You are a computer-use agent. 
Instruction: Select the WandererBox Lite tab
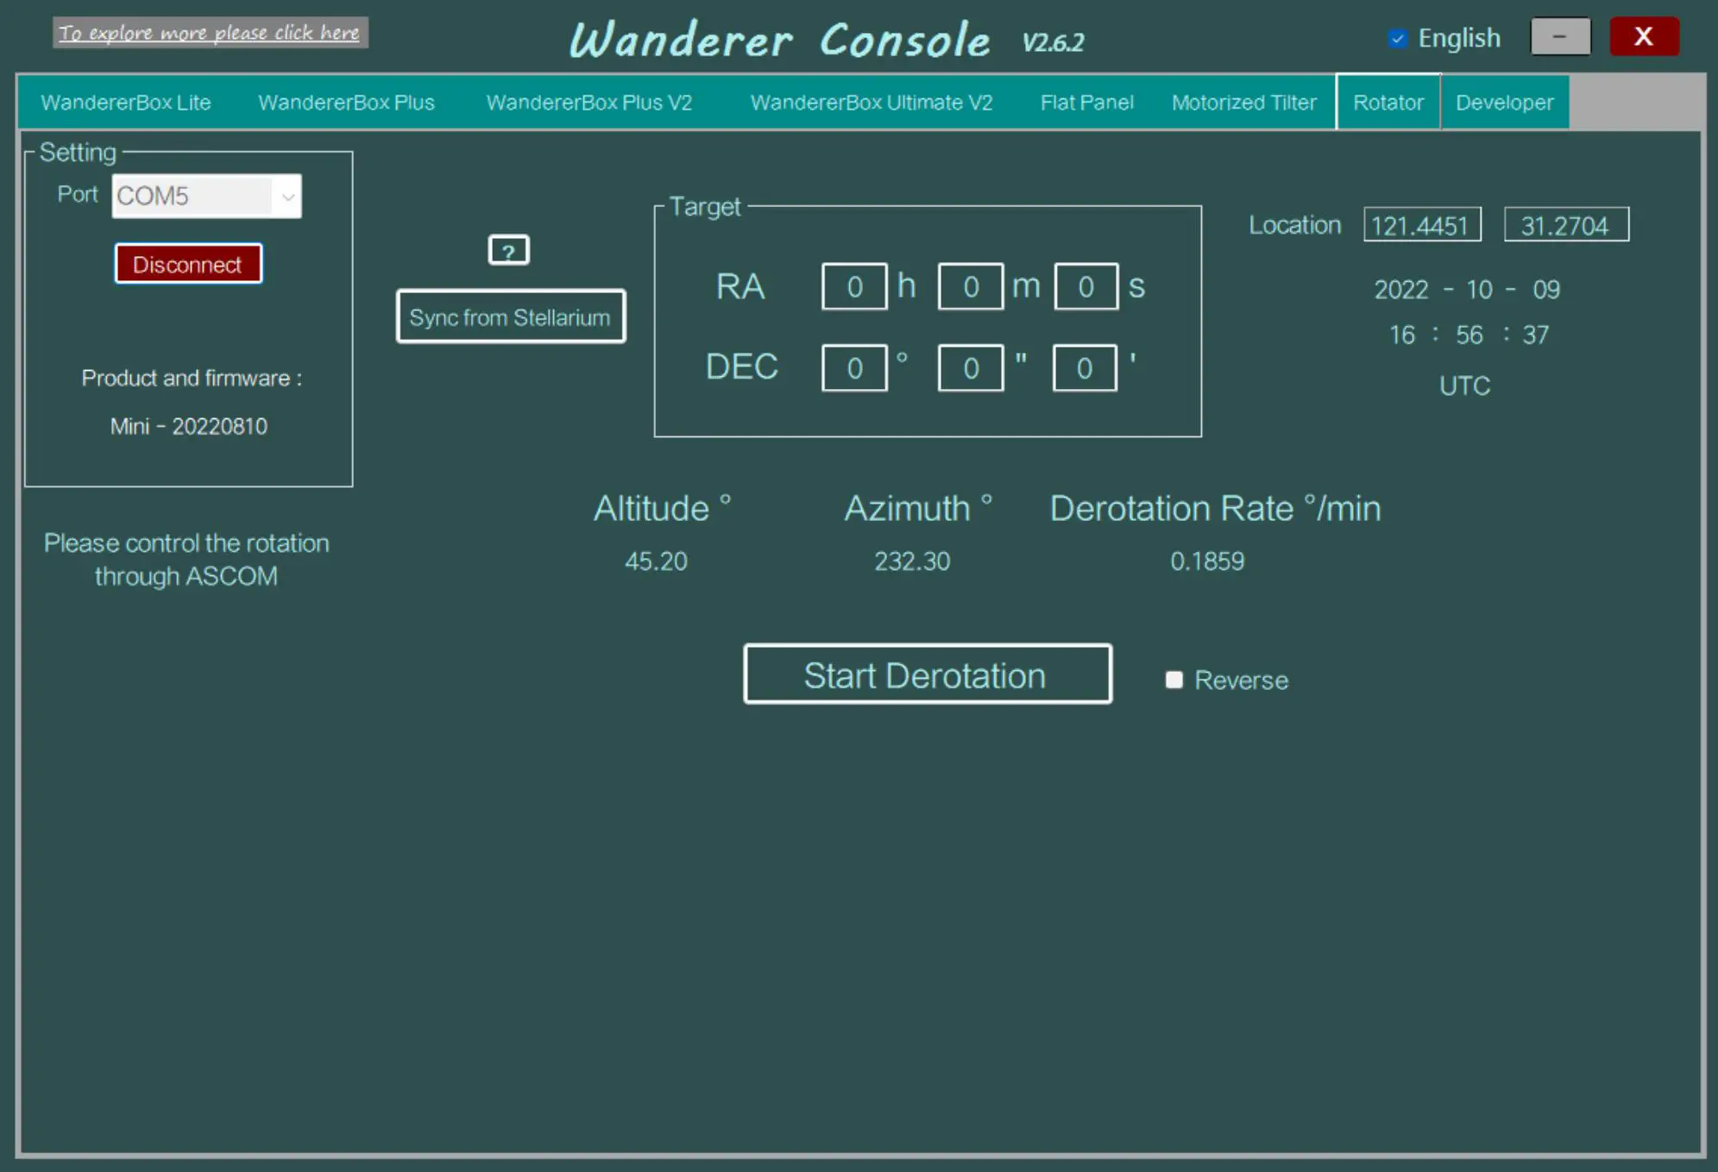point(126,102)
